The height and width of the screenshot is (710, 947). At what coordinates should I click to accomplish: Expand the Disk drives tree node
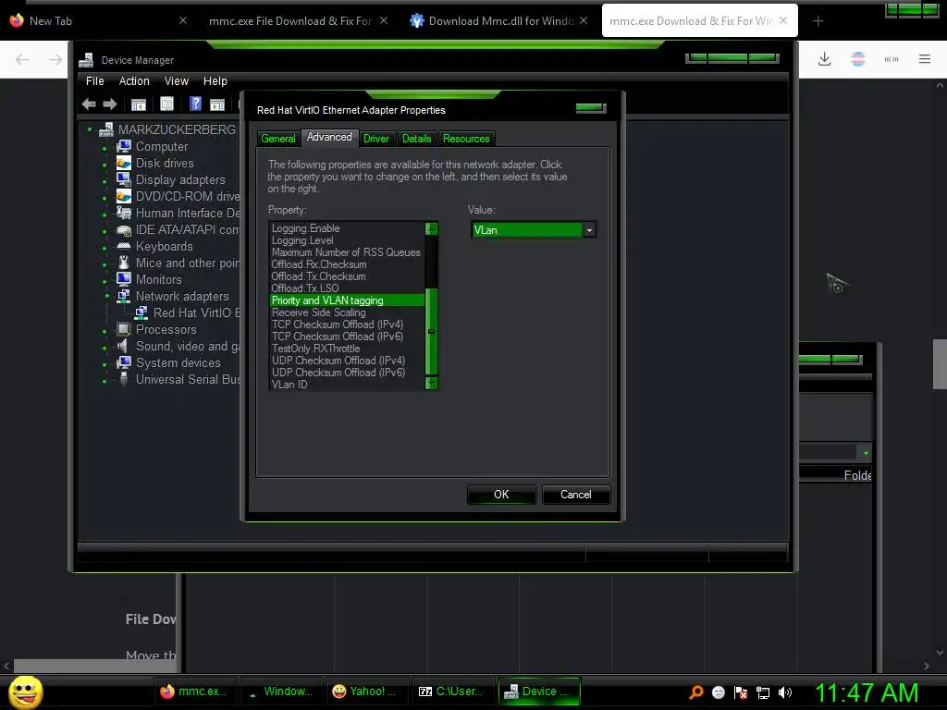tap(105, 165)
